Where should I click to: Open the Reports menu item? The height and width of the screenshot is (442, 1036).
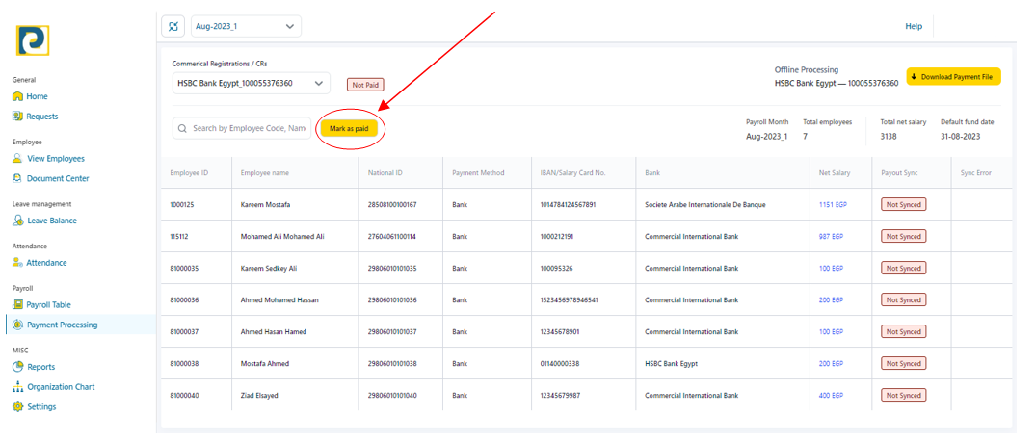click(40, 367)
